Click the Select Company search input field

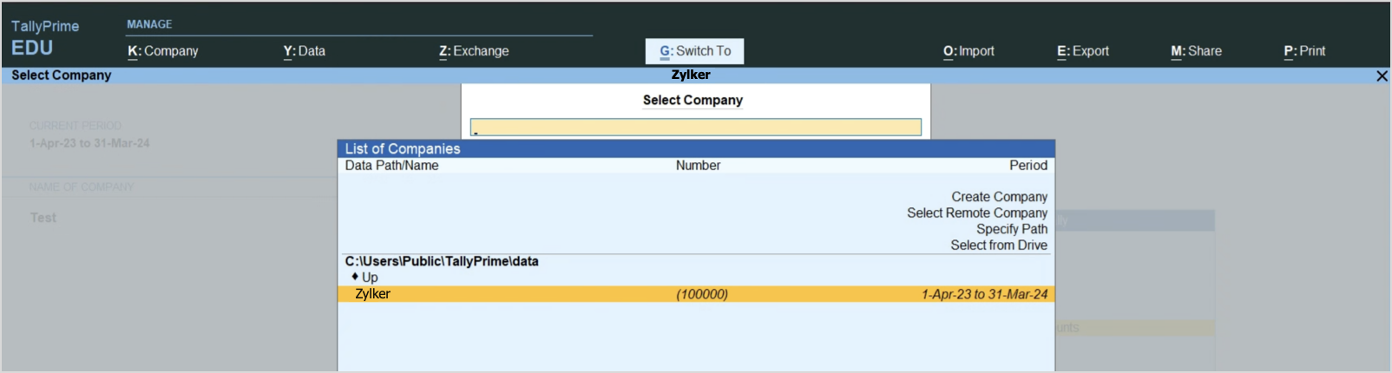point(695,128)
